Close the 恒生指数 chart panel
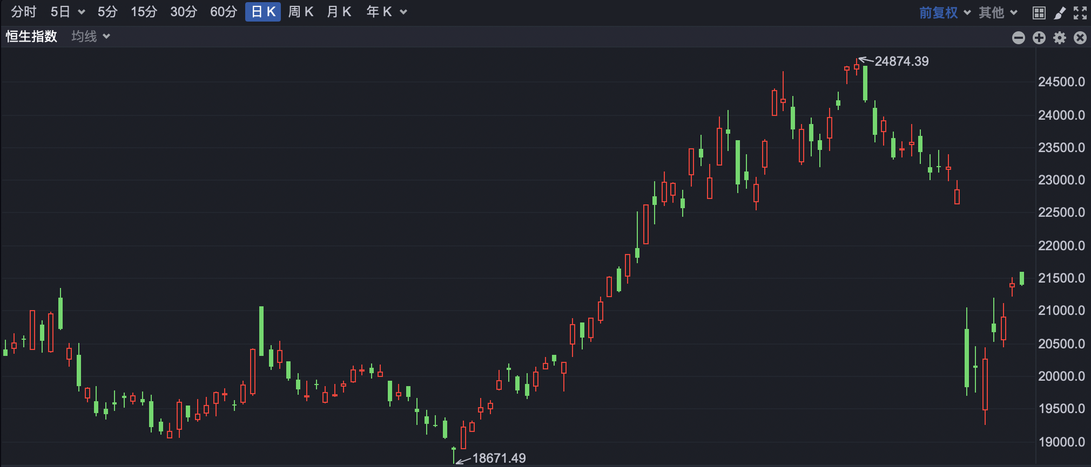 [x=1080, y=38]
